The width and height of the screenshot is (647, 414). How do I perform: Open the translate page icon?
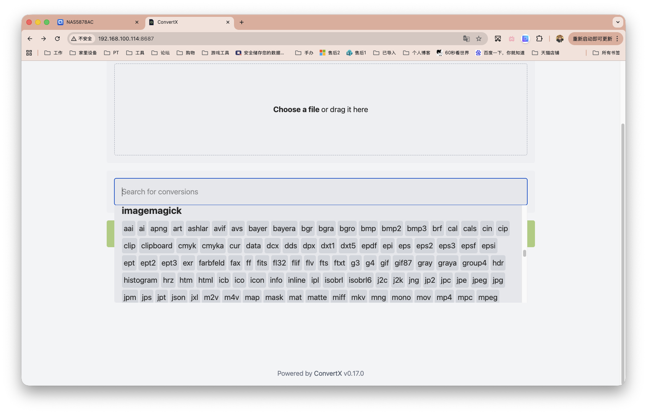(x=466, y=39)
